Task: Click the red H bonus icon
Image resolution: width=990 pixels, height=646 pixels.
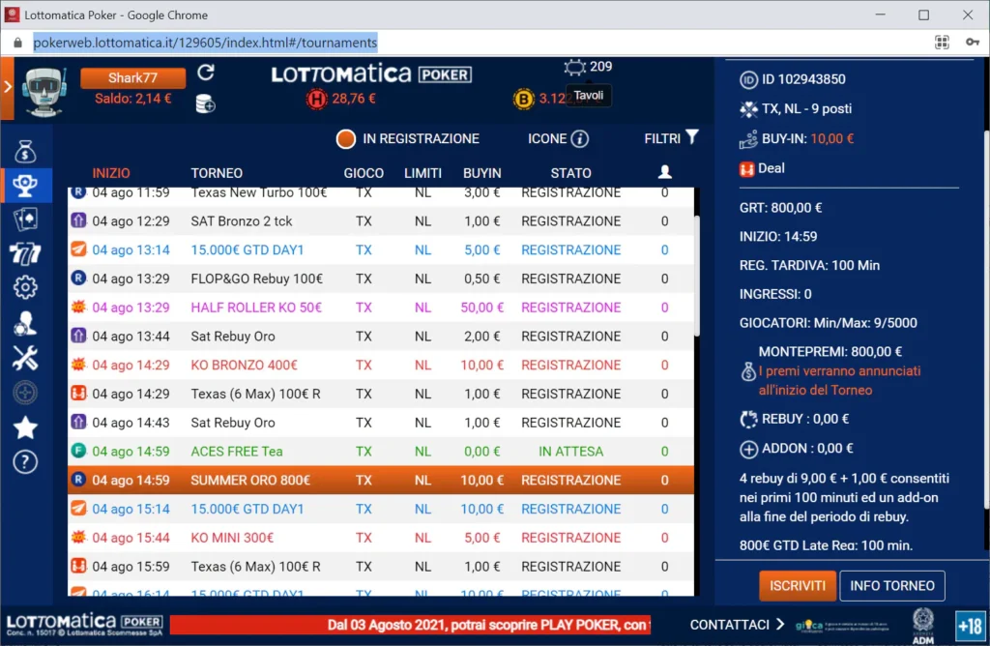Action: click(317, 99)
